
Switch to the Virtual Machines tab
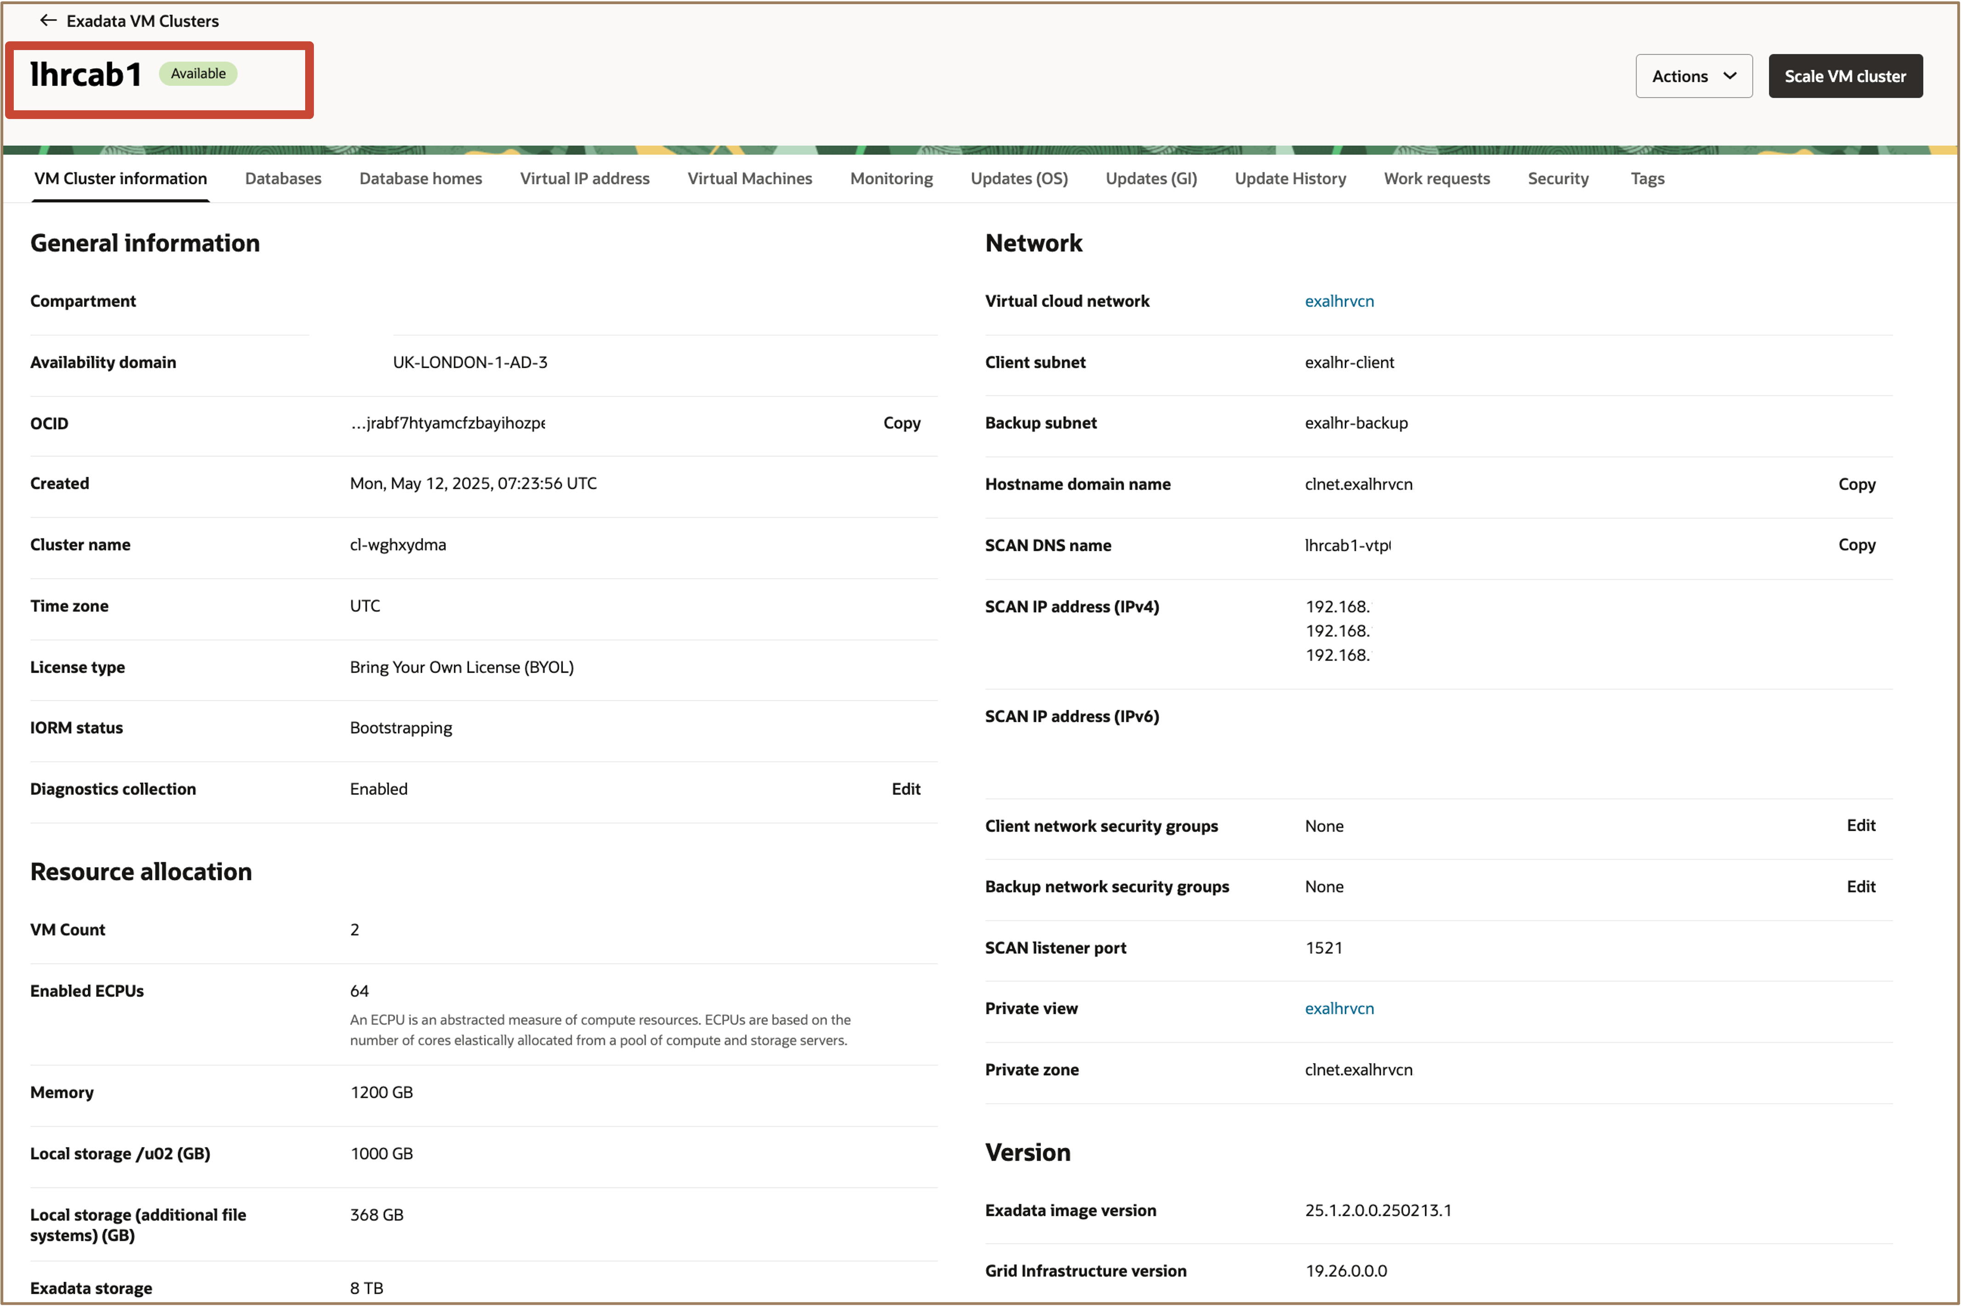pyautogui.click(x=749, y=178)
